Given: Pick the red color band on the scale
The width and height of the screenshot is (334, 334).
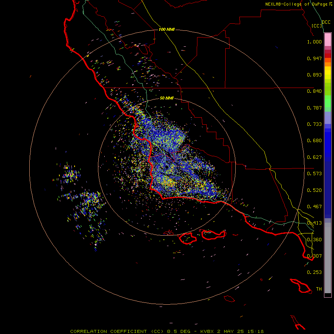Looking at the screenshot, I should tap(328, 56).
